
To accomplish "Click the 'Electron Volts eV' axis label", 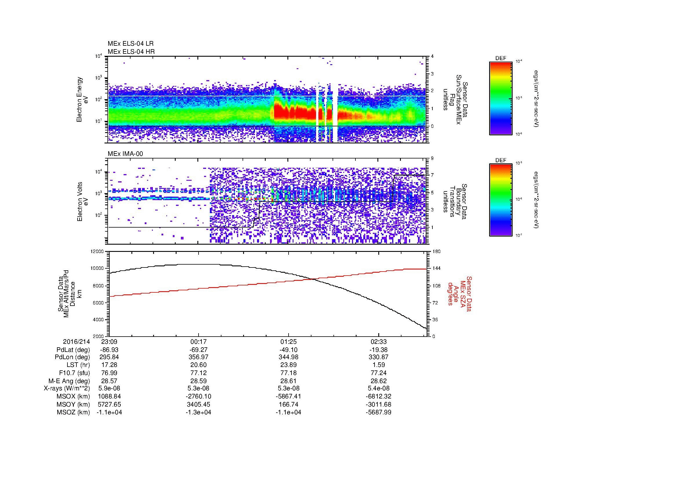I will coord(83,202).
